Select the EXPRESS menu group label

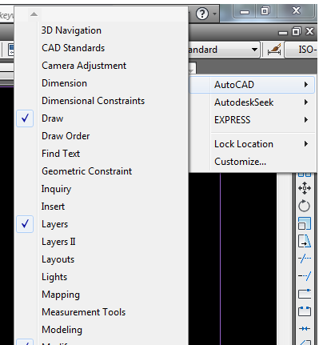pos(233,120)
